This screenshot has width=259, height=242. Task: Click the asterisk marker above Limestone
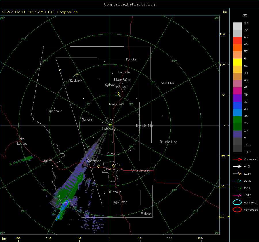54,108
